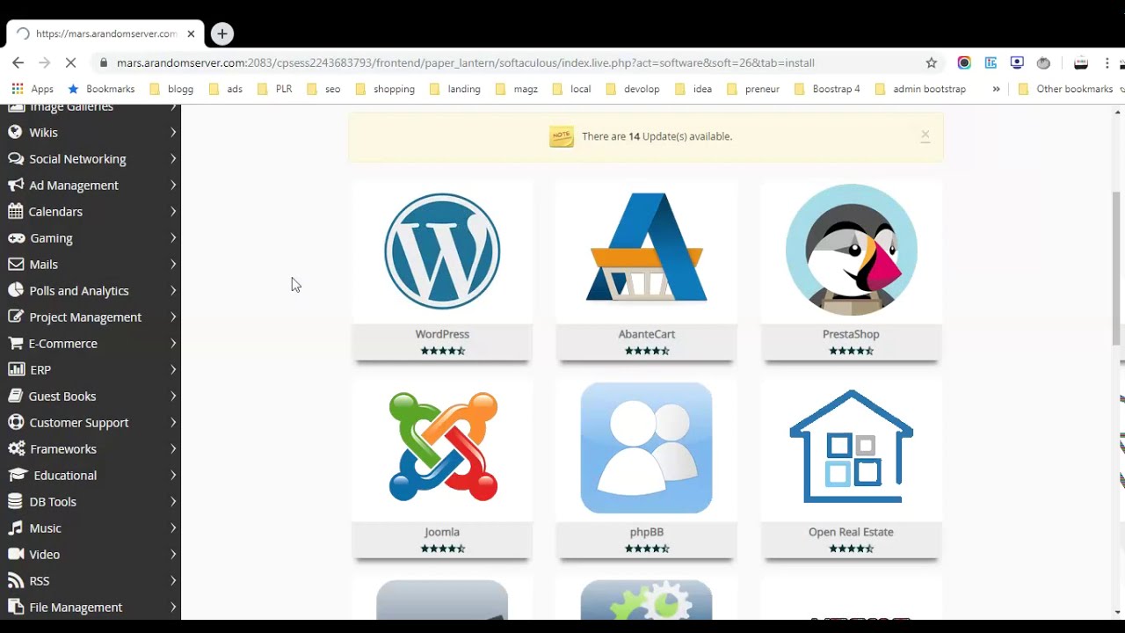This screenshot has height=633, width=1125.
Task: Click the WordPress name label
Action: pos(442,334)
